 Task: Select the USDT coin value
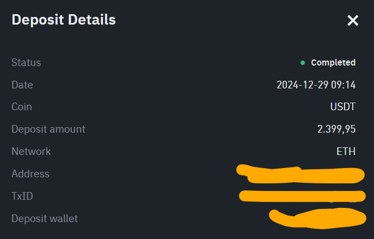(x=343, y=107)
